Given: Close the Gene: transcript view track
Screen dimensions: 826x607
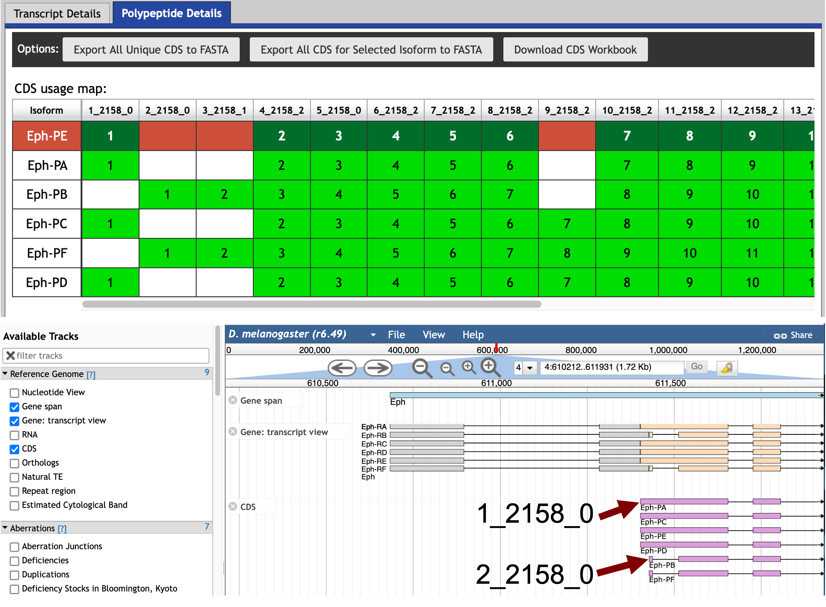Looking at the screenshot, I should pos(233,431).
